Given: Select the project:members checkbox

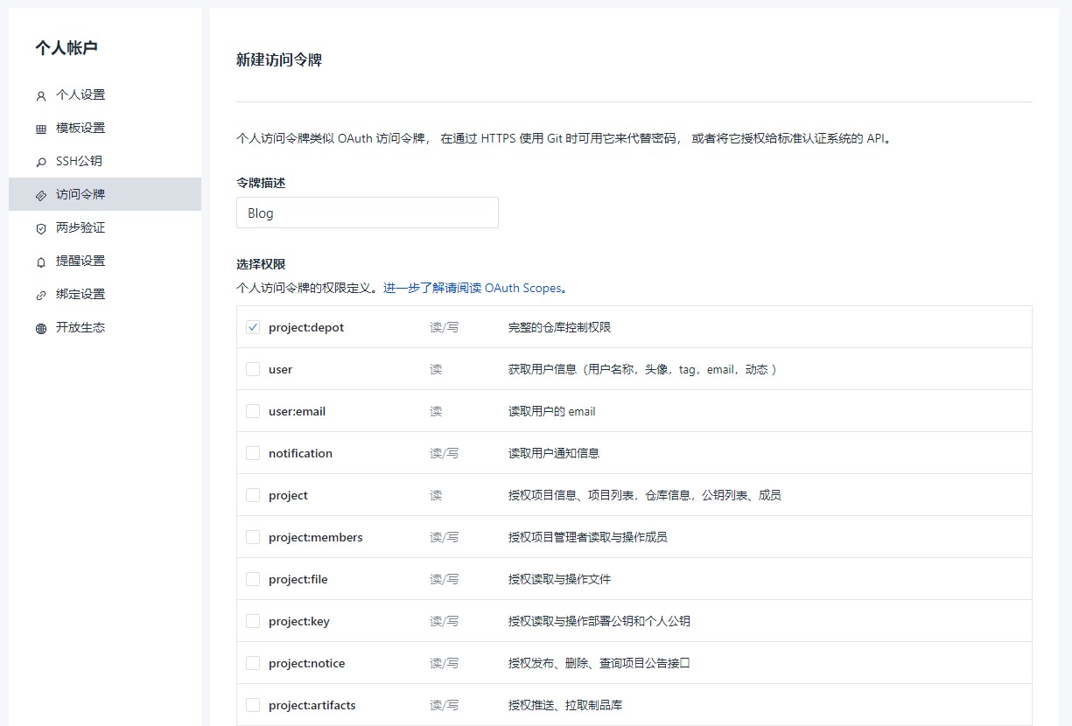Looking at the screenshot, I should click(x=253, y=537).
